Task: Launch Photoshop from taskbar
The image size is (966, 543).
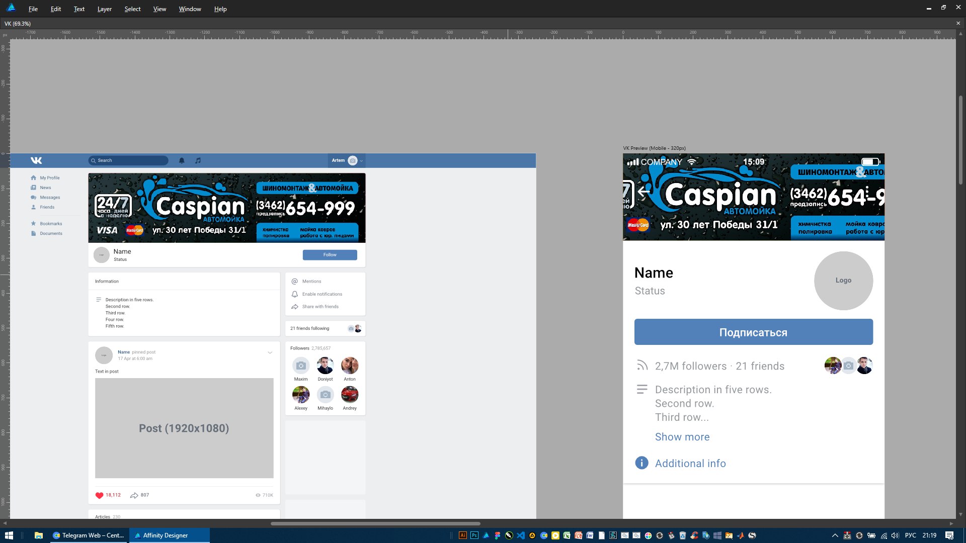Action: 474,535
